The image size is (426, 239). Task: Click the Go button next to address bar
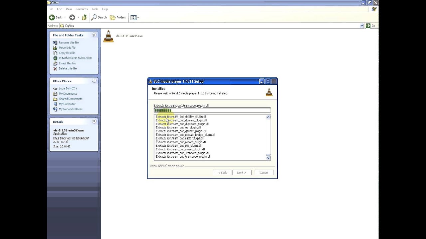pyautogui.click(x=371, y=26)
